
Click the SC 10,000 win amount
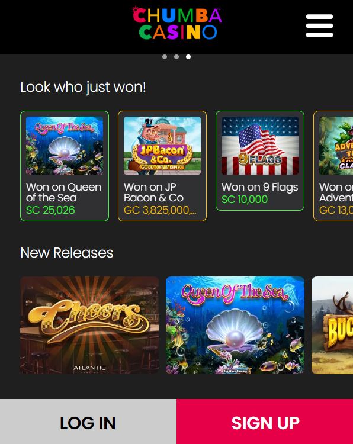pyautogui.click(x=245, y=200)
